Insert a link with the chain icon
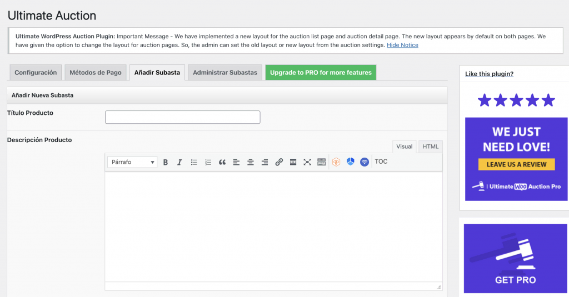This screenshot has width=569, height=297. pos(279,162)
